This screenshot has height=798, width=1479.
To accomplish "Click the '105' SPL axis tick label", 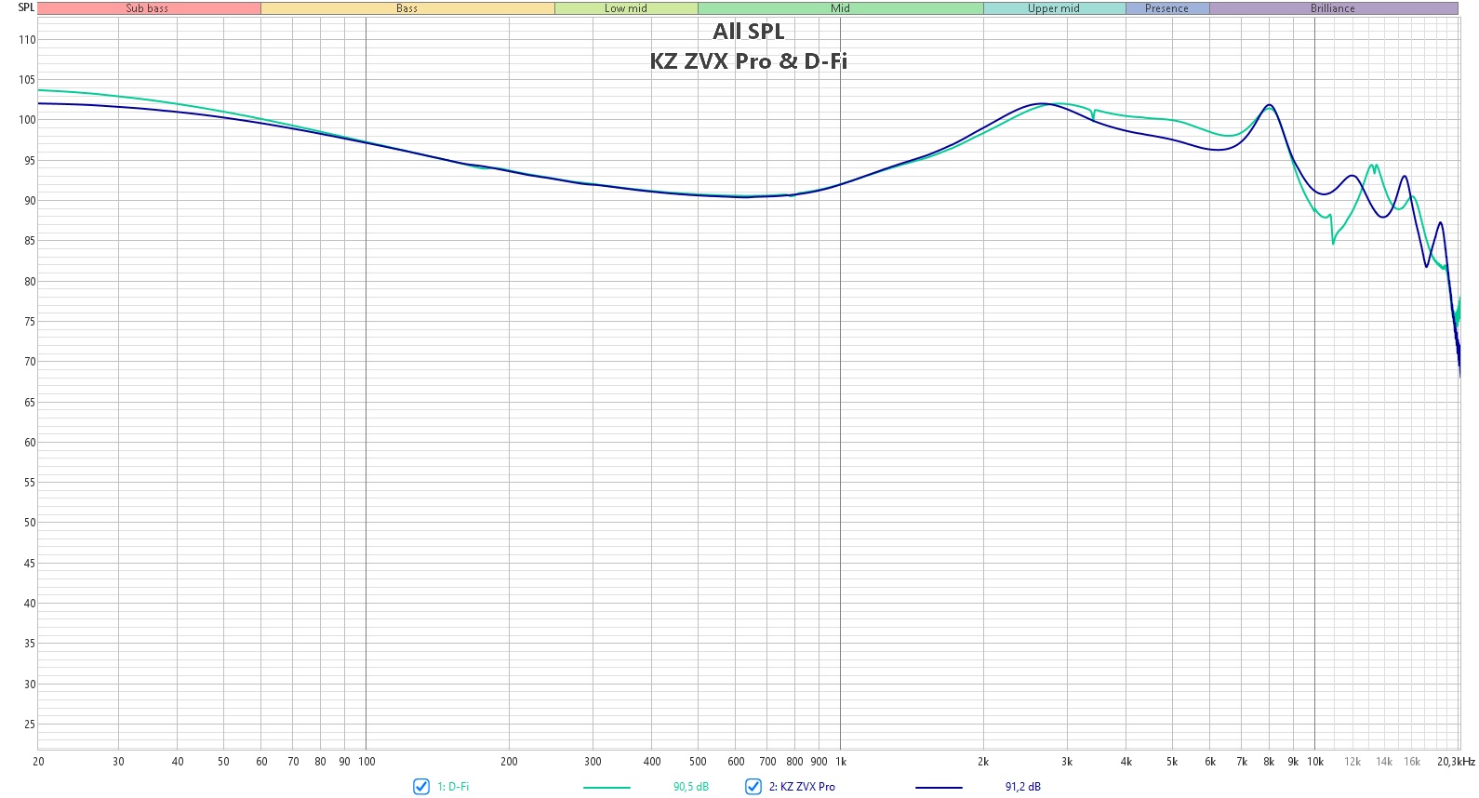I will click(27, 80).
